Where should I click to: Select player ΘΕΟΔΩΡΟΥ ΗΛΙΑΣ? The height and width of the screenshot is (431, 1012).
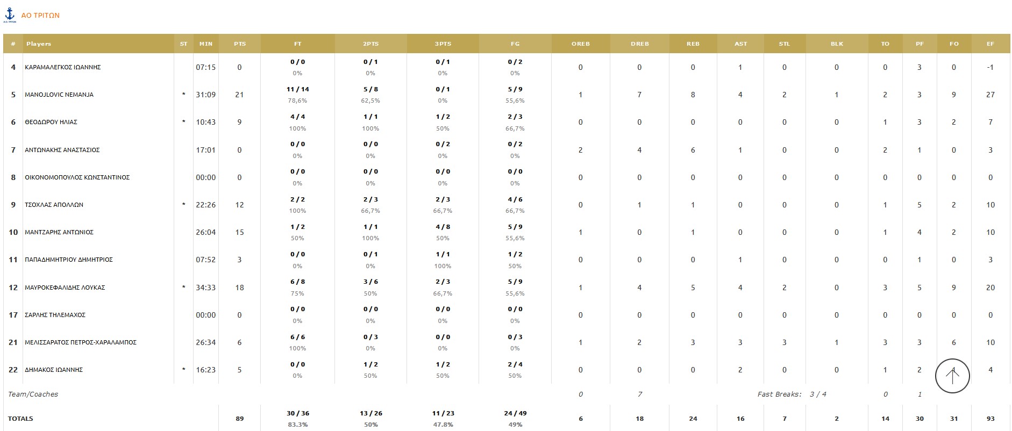(x=51, y=122)
